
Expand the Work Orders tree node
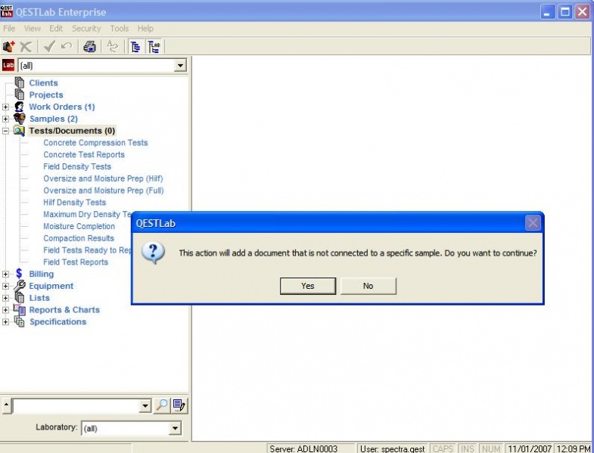click(6, 107)
